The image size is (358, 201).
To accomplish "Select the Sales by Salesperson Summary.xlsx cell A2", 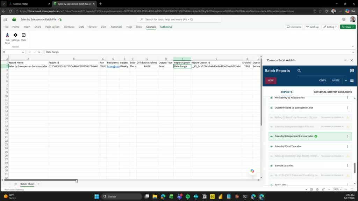I will pos(28,66).
